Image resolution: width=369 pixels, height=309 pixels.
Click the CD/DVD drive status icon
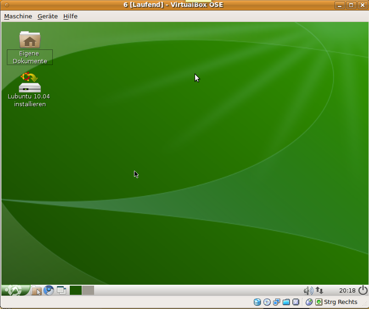tap(267, 302)
